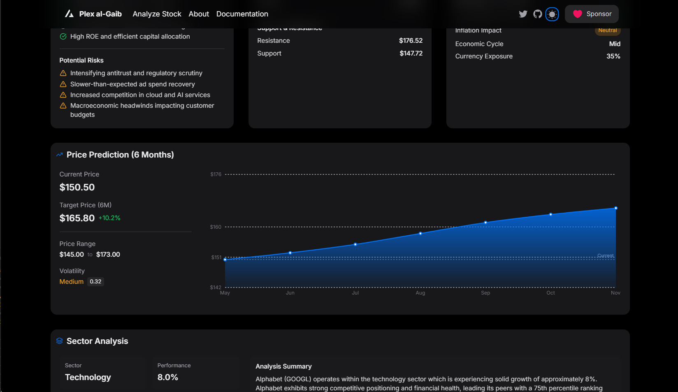The height and width of the screenshot is (392, 678).
Task: Click the Price Prediction trend icon
Action: [60, 155]
